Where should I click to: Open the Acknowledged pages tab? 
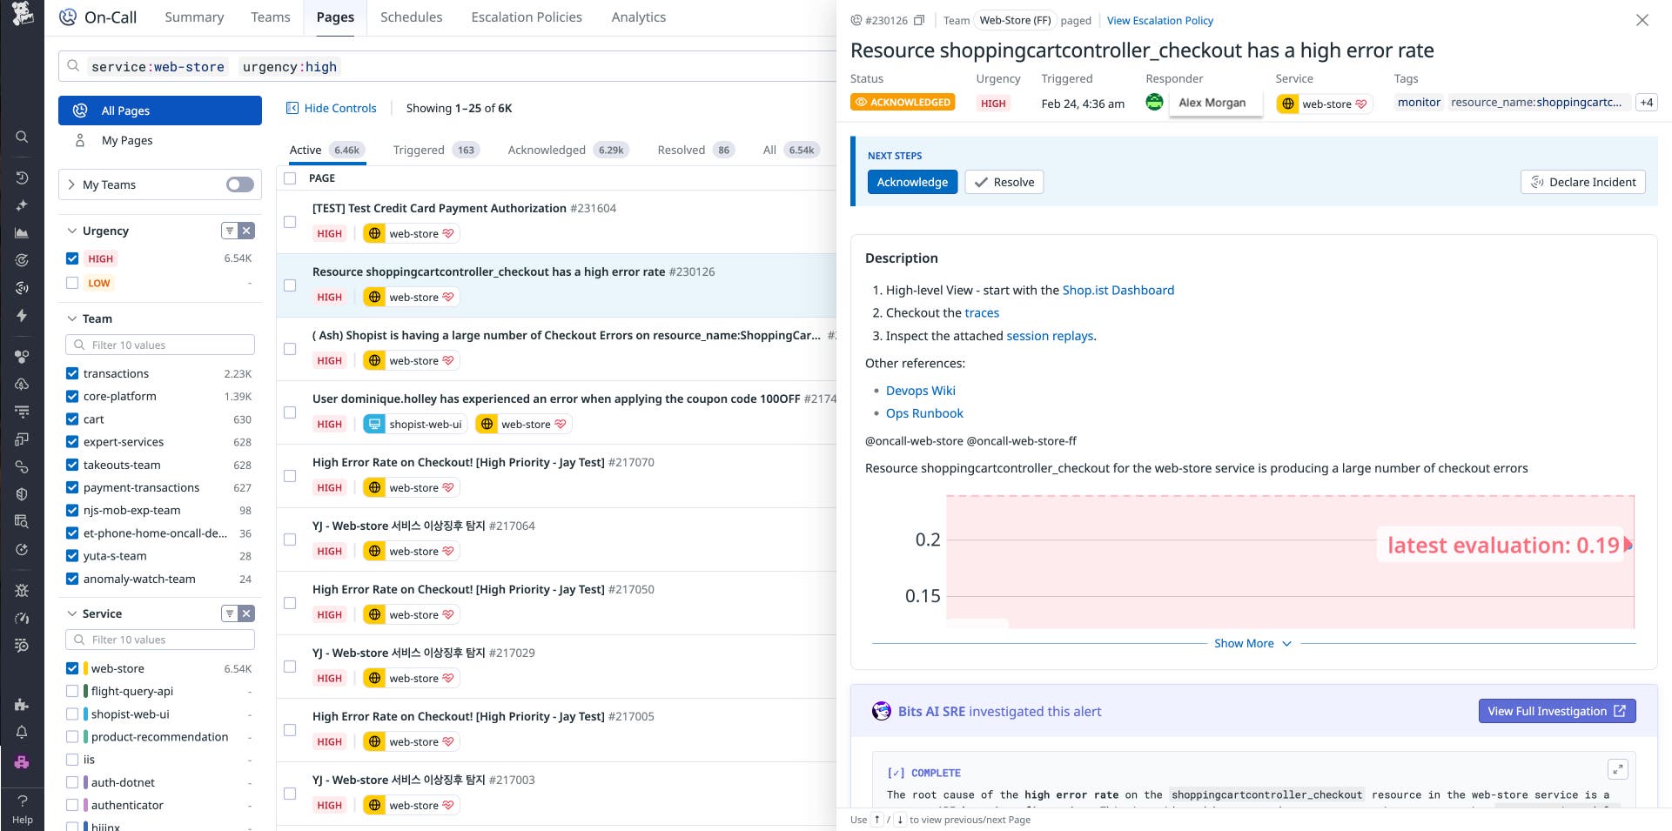pos(547,150)
